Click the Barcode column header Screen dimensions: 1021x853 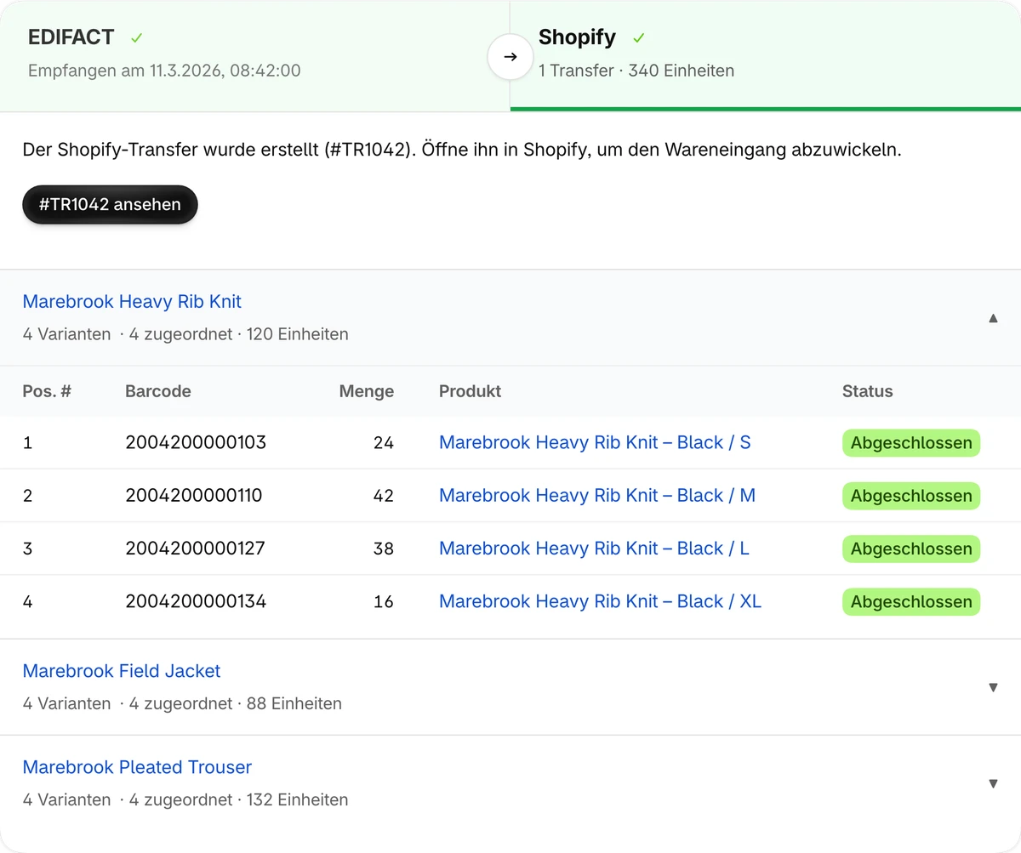point(157,391)
